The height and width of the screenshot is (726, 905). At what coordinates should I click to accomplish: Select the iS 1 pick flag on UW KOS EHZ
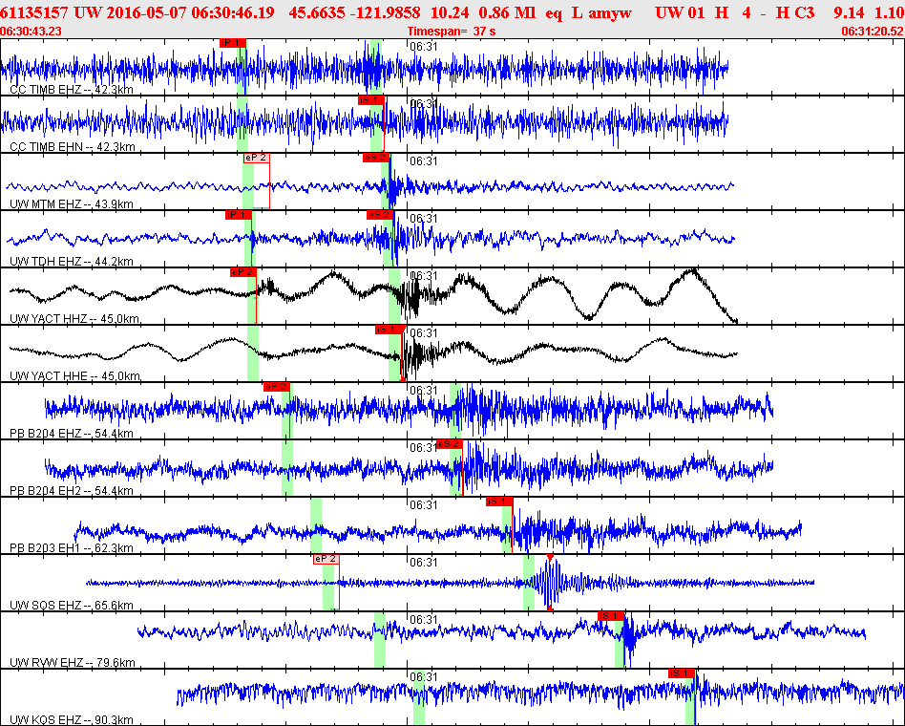click(681, 673)
